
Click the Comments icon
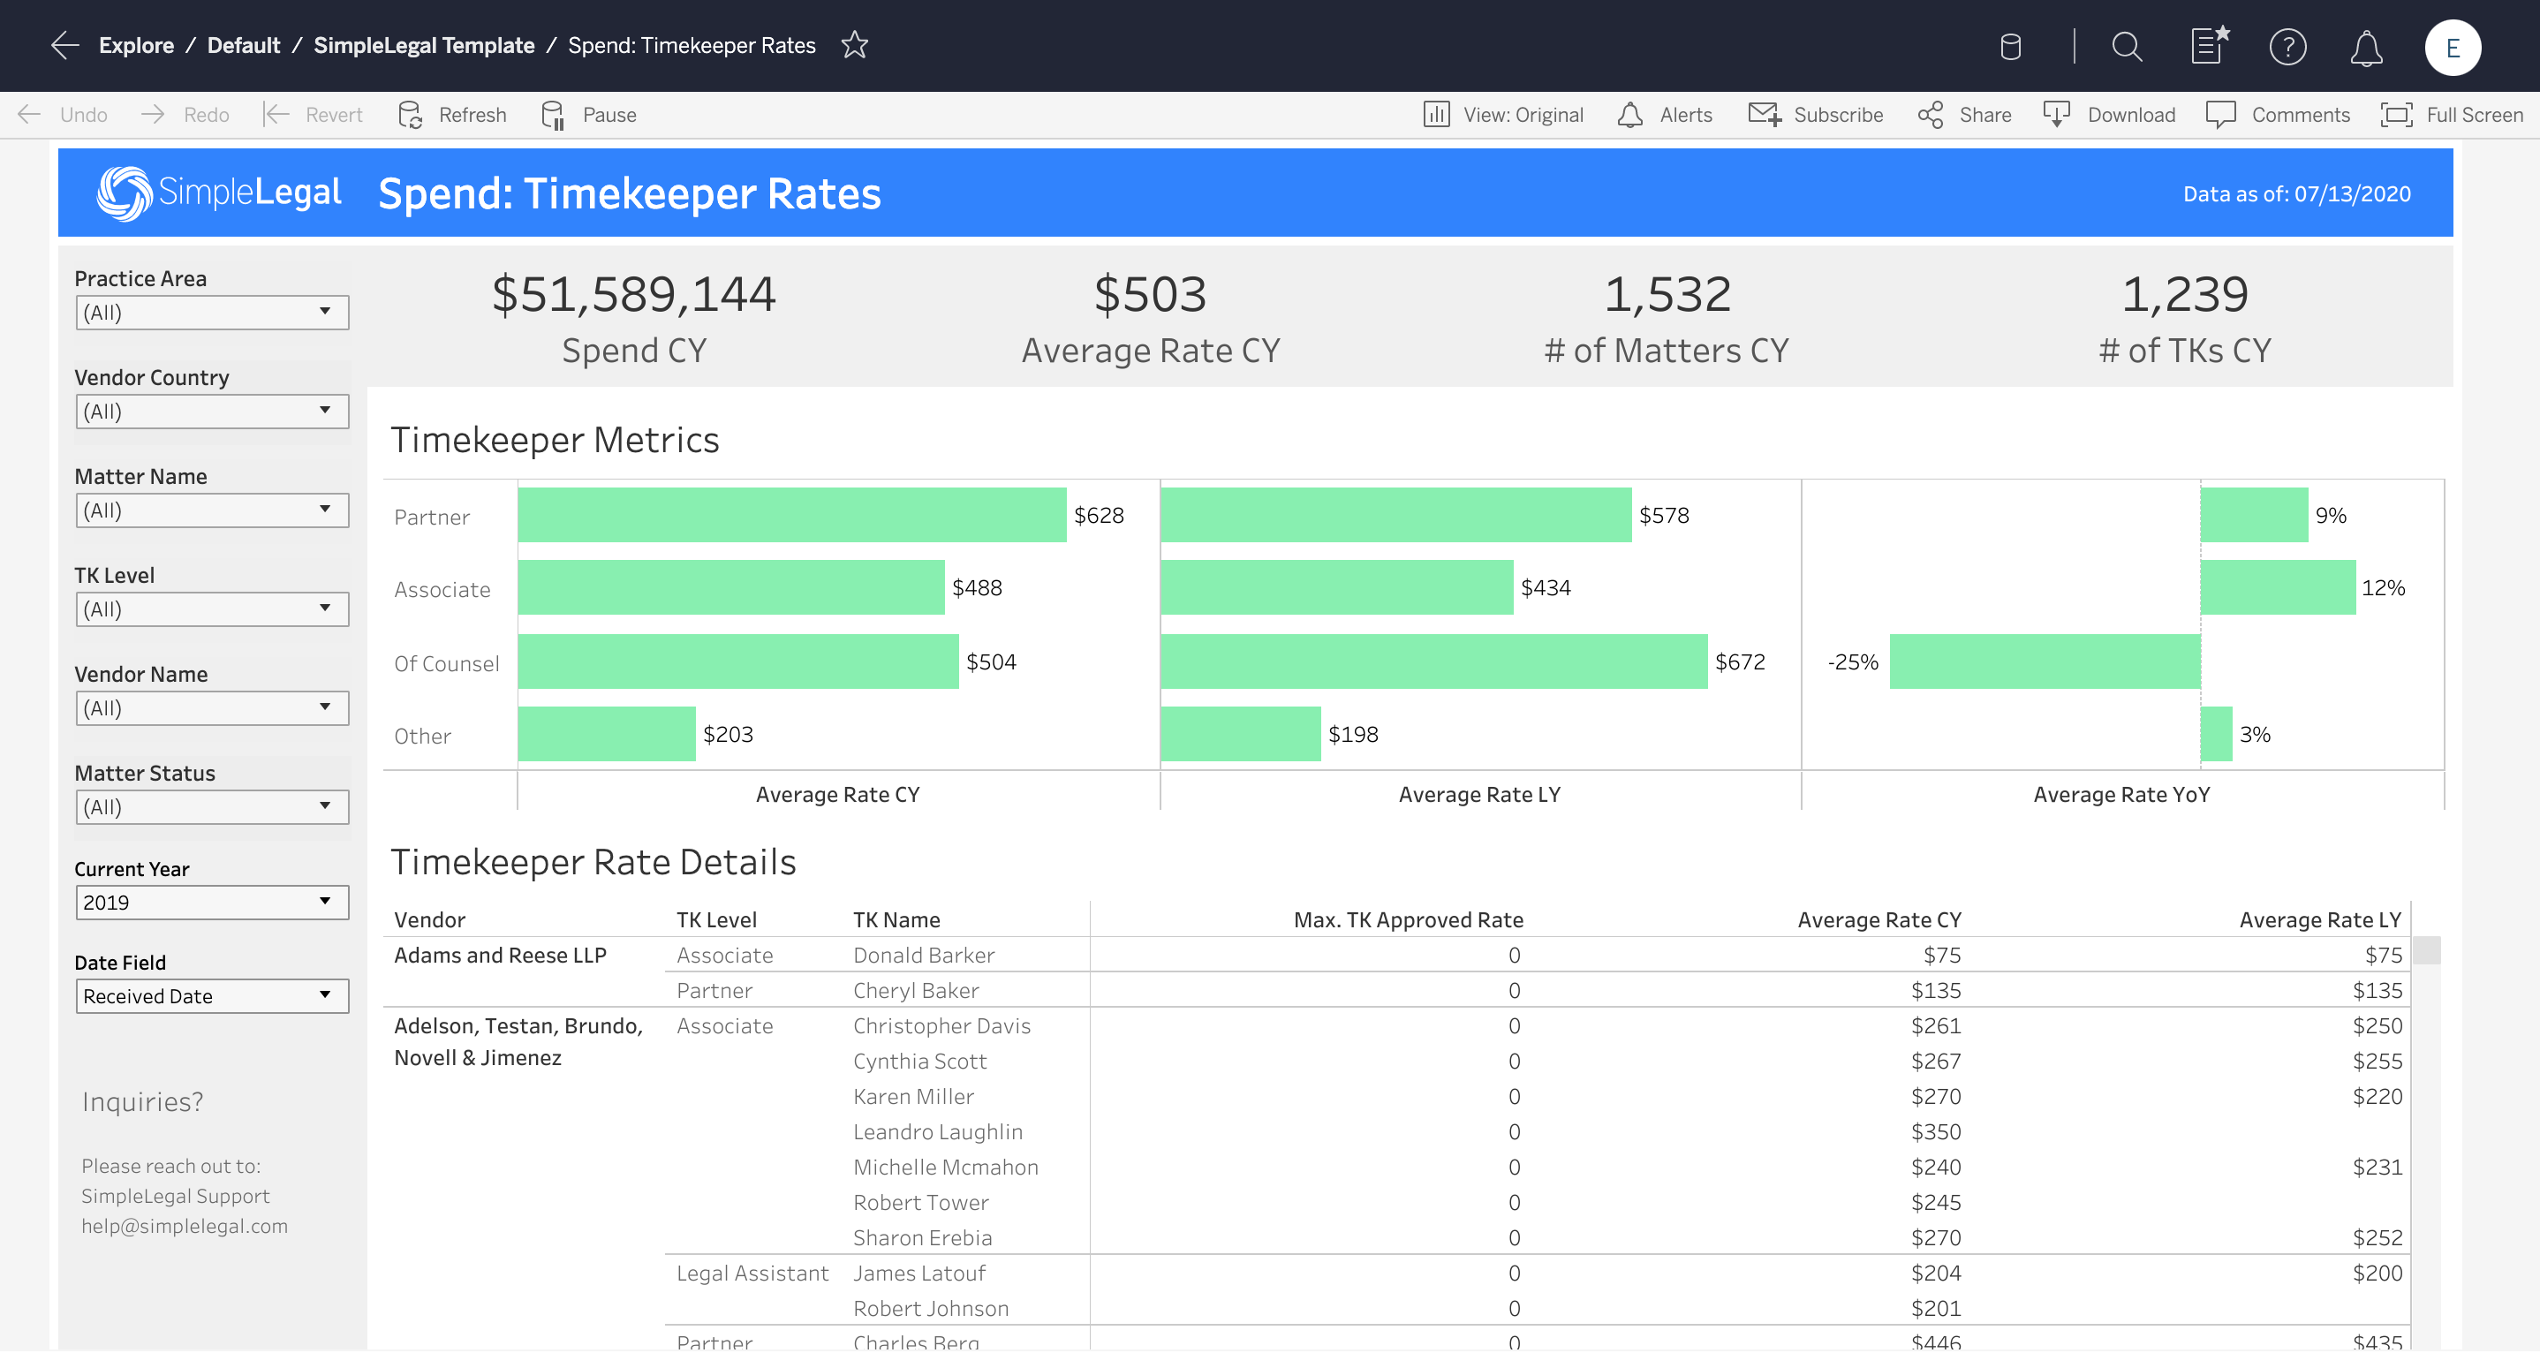(2221, 114)
